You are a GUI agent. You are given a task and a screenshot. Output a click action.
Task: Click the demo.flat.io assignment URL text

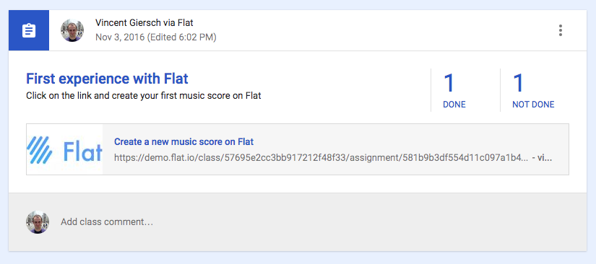coord(321,158)
